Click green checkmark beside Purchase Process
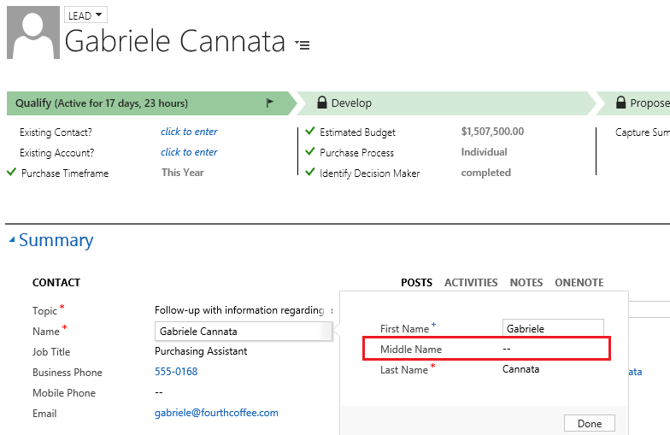The image size is (670, 435). click(310, 151)
